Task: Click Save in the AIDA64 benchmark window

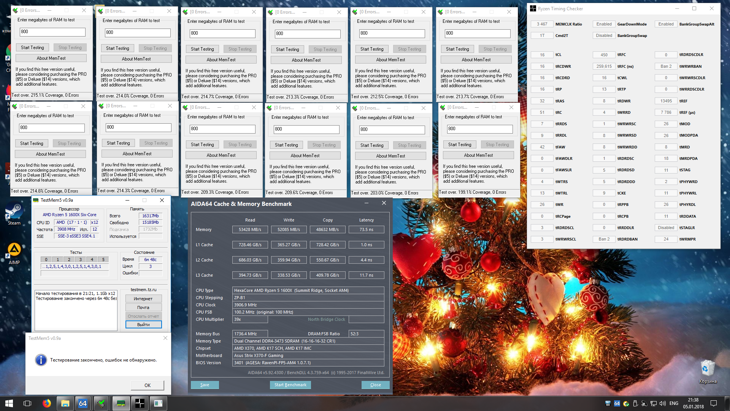Action: (205, 385)
